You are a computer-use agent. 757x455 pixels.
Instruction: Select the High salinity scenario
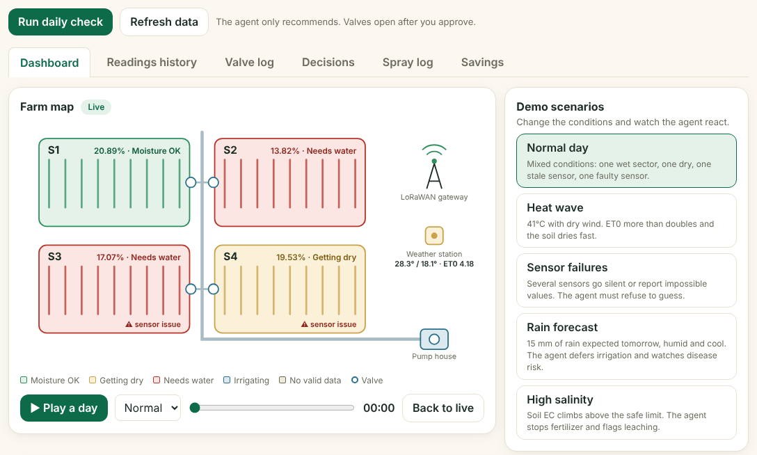point(626,413)
